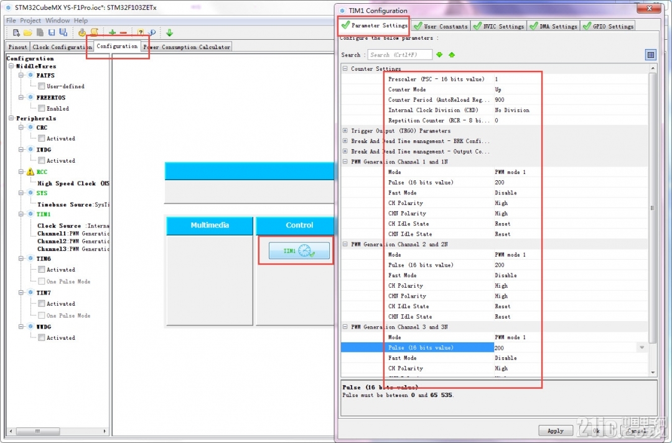
Task: Click the Open Project folder icon
Action: [28, 32]
